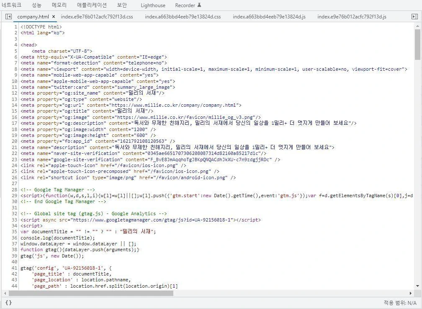Click the meta charset="UTF-8" line

point(62,51)
